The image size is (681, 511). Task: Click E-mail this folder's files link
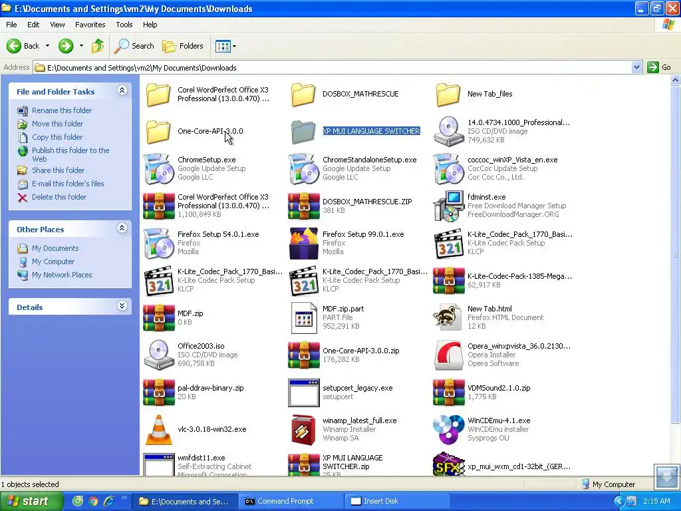click(68, 184)
